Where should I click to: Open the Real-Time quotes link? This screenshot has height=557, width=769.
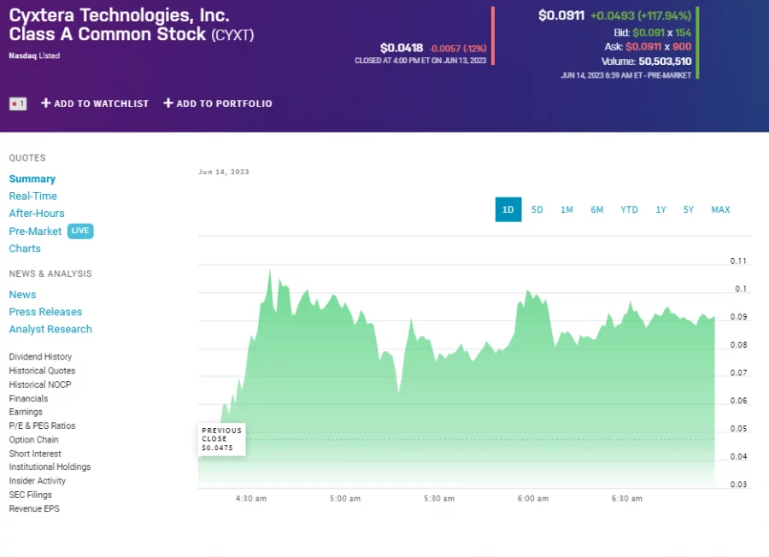point(32,196)
